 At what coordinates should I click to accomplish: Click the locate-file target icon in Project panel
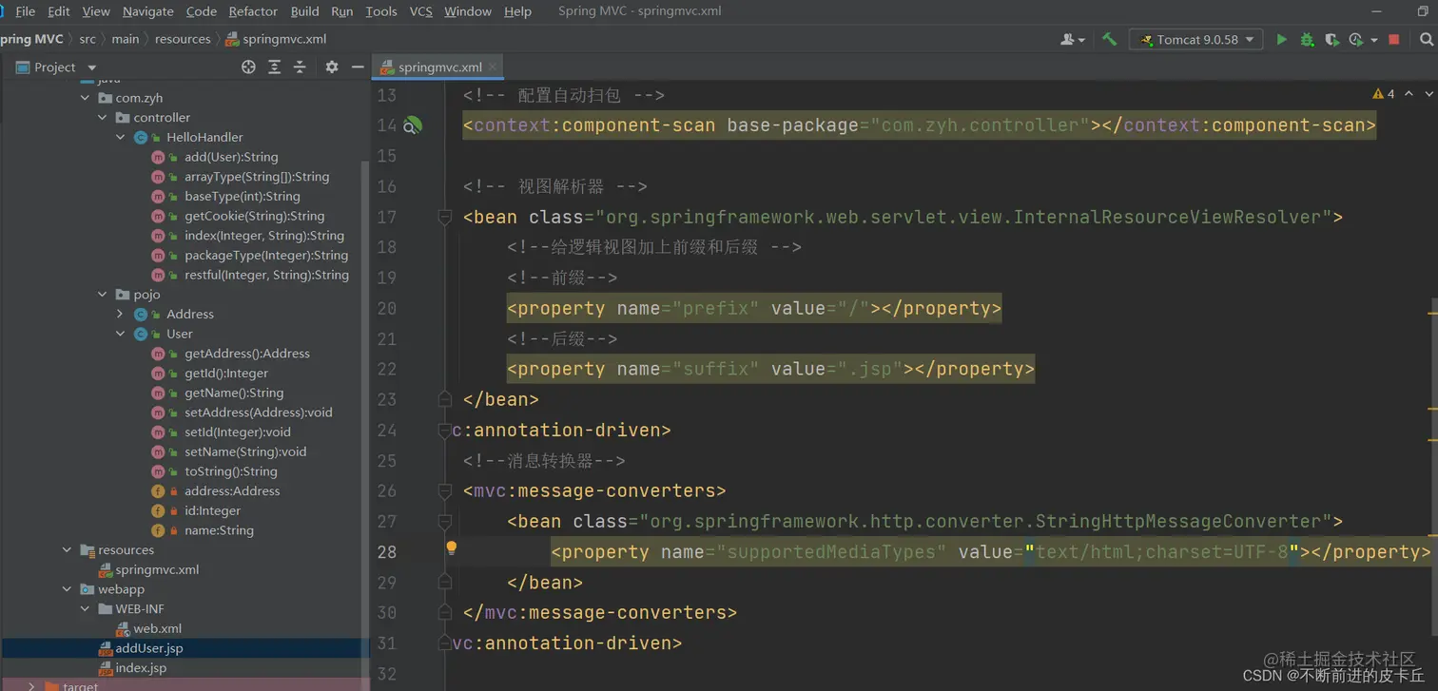pyautogui.click(x=248, y=67)
